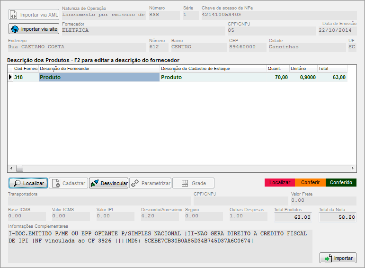Click the Transportadora field
Viewport: 365px width, 268px height.
[99, 201]
